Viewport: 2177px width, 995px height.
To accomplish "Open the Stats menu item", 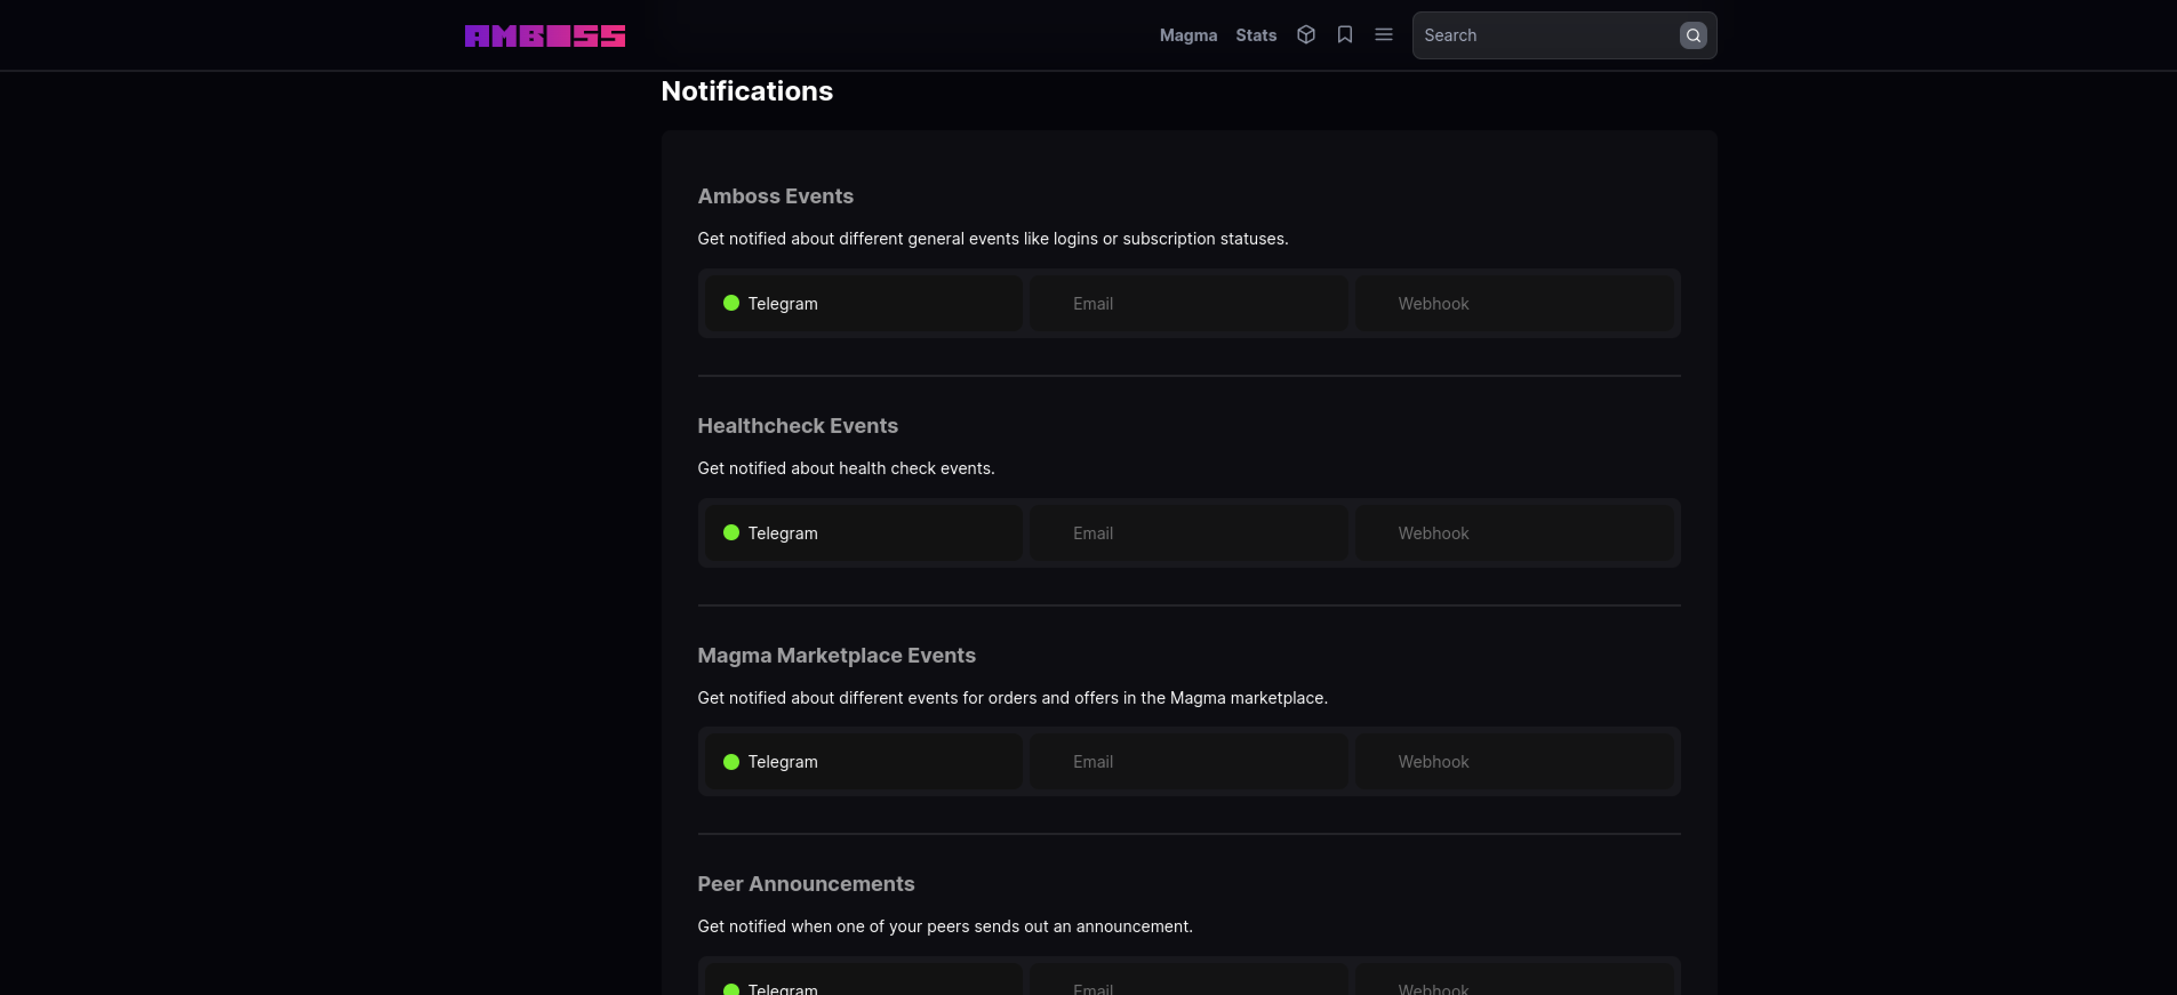I will pyautogui.click(x=1256, y=35).
